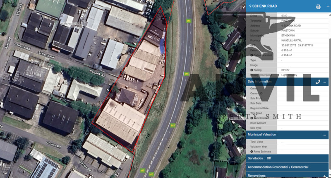The width and height of the screenshot is (331, 178).
Task: Open the Bond Holder info icon
Action: [x=252, y=118]
